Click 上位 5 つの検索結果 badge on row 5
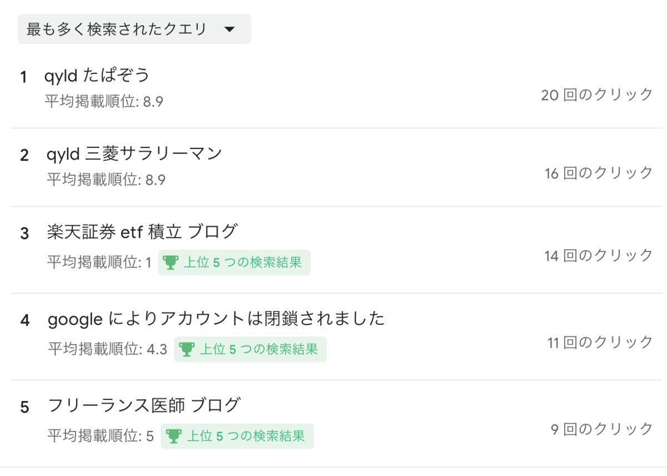The width and height of the screenshot is (667, 476). (x=237, y=436)
